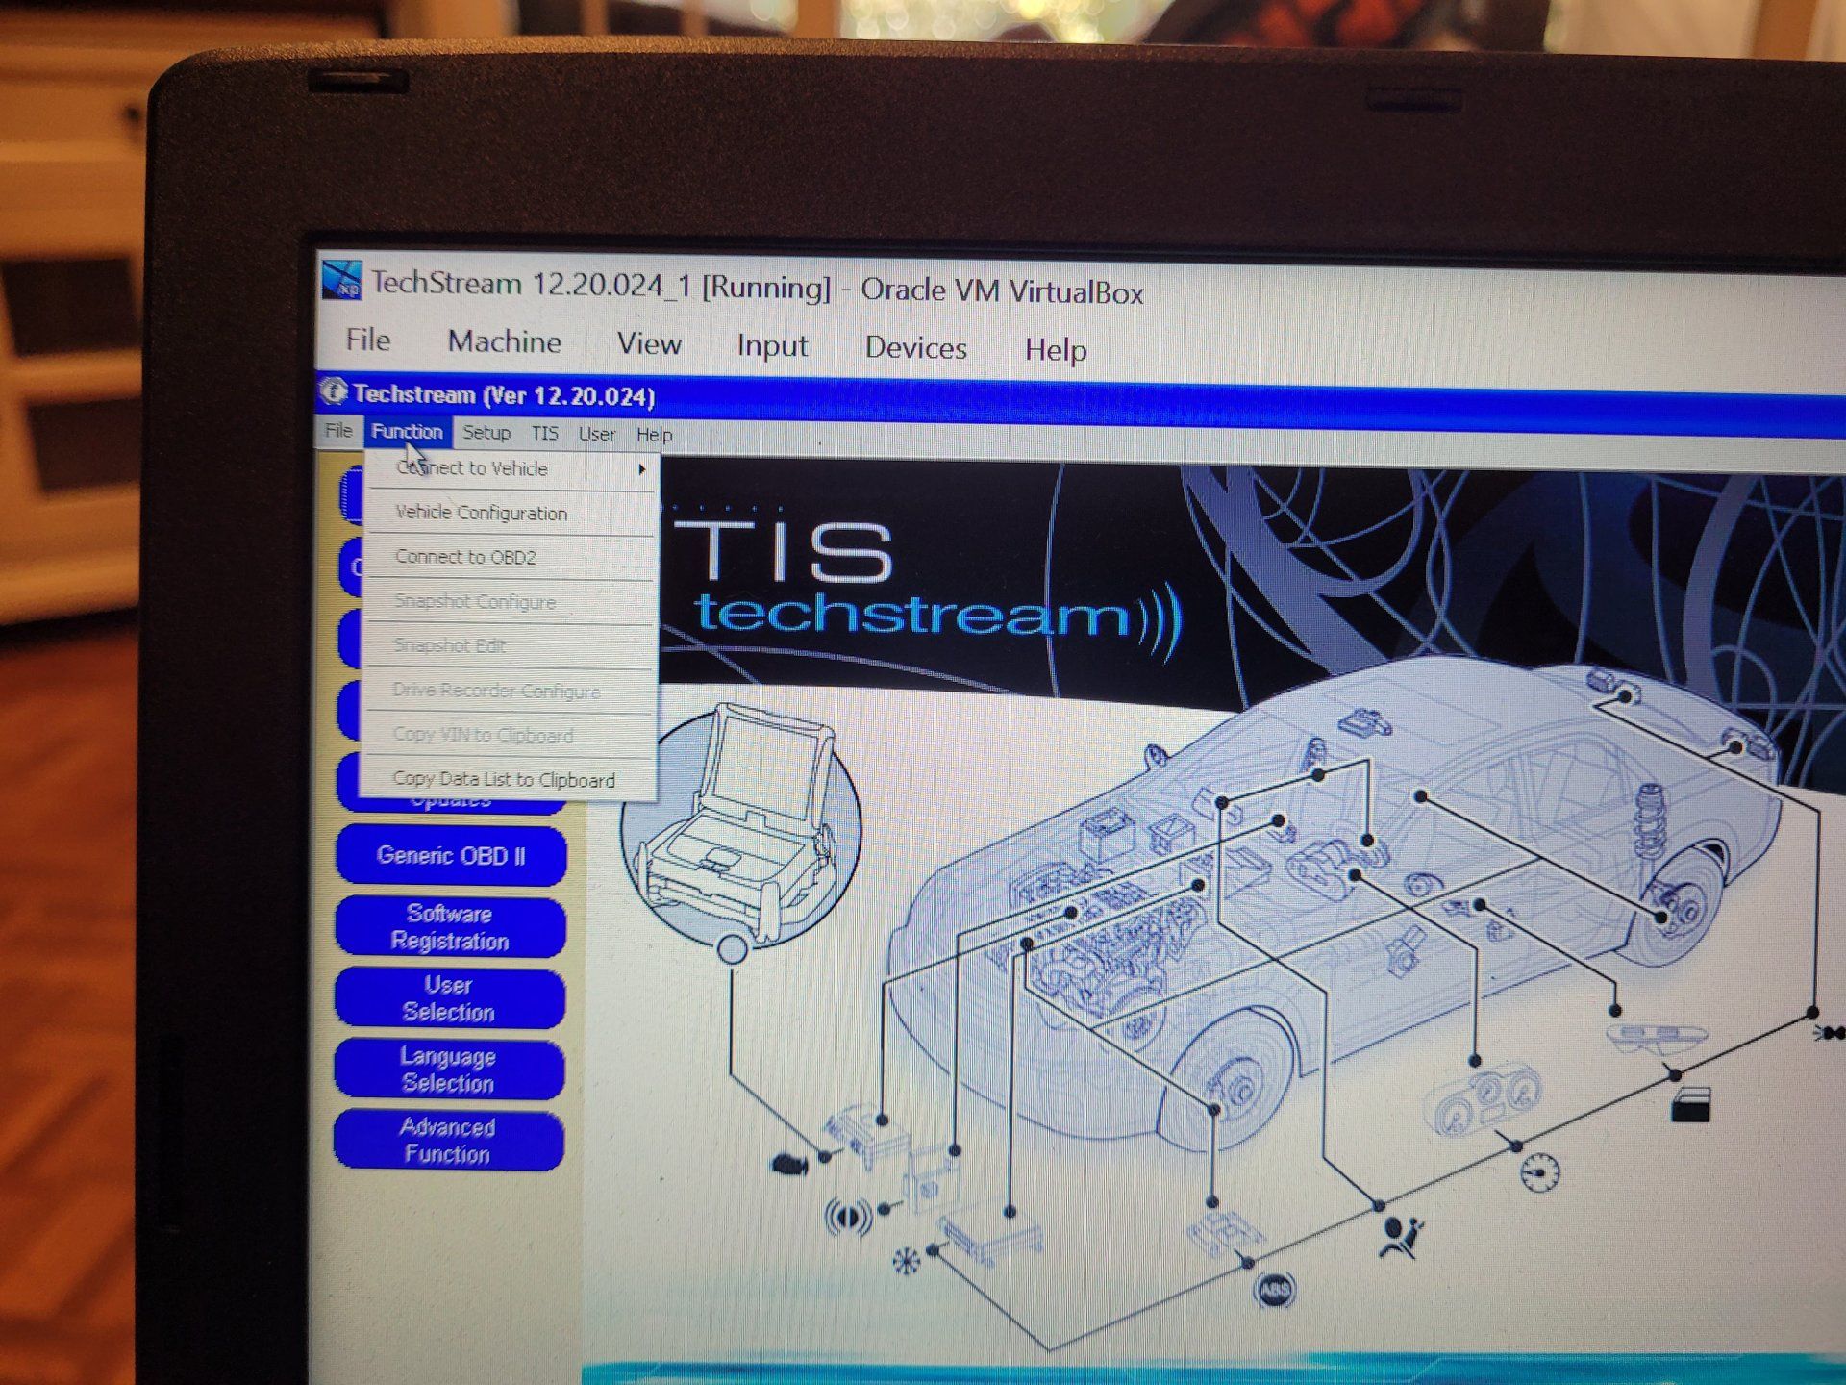Screen dimensions: 1846x1385
Task: Open the VirtualBox File menu
Action: (367, 340)
